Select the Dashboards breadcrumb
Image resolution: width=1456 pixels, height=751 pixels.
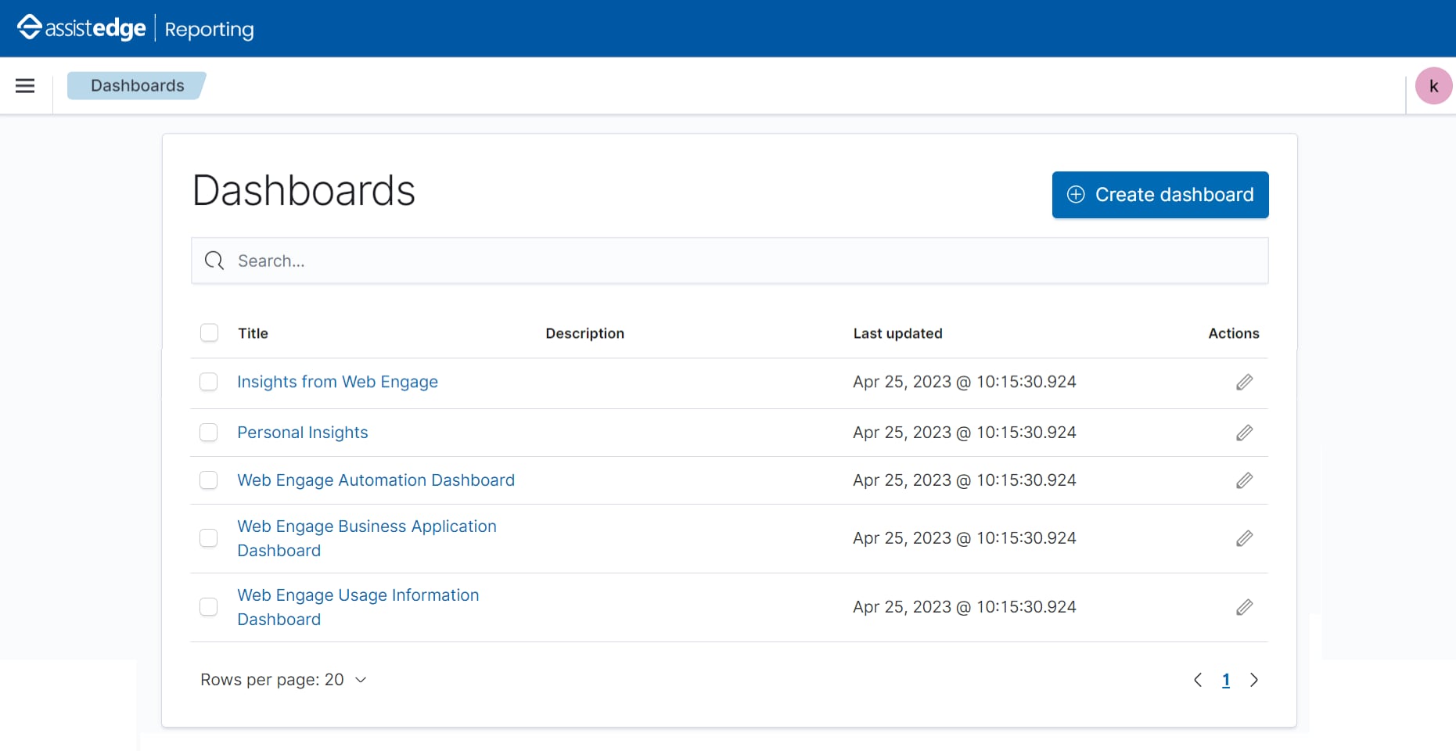click(136, 85)
